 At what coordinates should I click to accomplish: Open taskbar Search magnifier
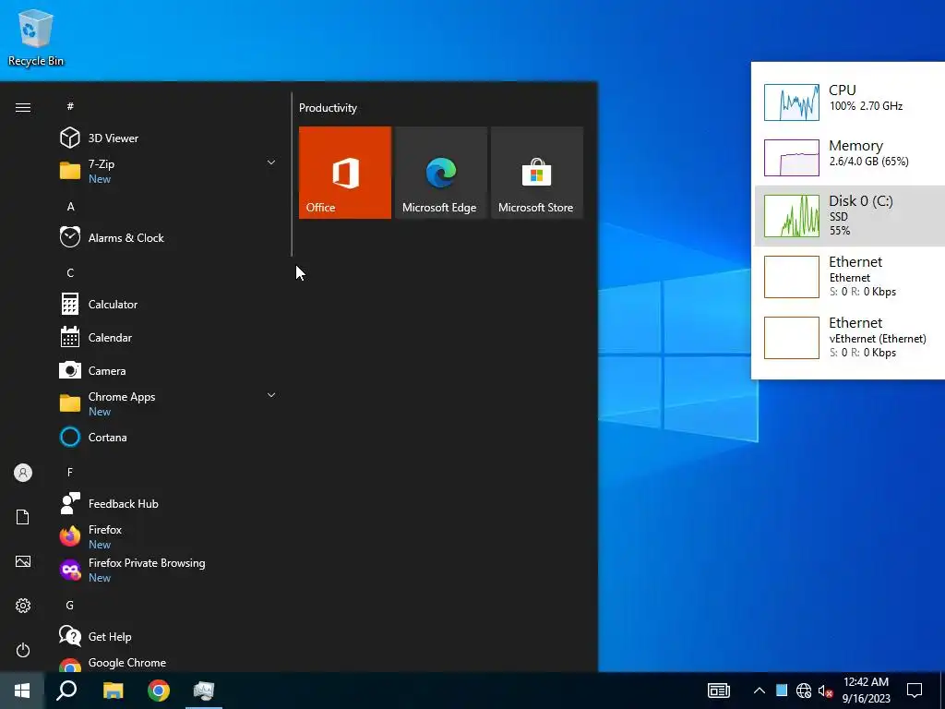(x=66, y=691)
